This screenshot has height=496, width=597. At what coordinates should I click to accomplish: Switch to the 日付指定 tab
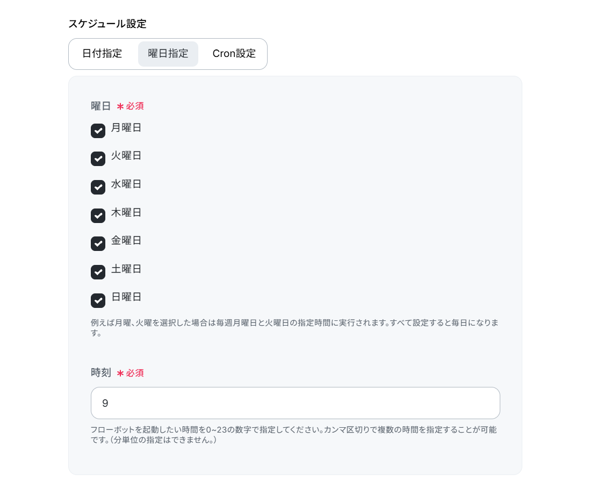[x=102, y=54]
